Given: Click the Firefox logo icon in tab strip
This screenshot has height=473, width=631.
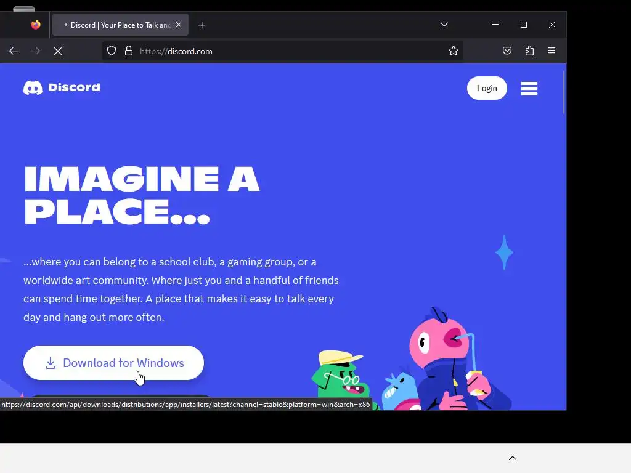Looking at the screenshot, I should point(36,25).
